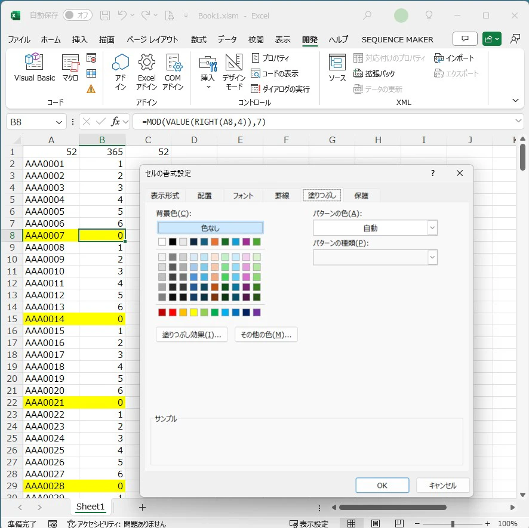Viewport: 529px width, 528px height.
Task: Click the horizontal scrollbar thumb
Action: [393, 508]
